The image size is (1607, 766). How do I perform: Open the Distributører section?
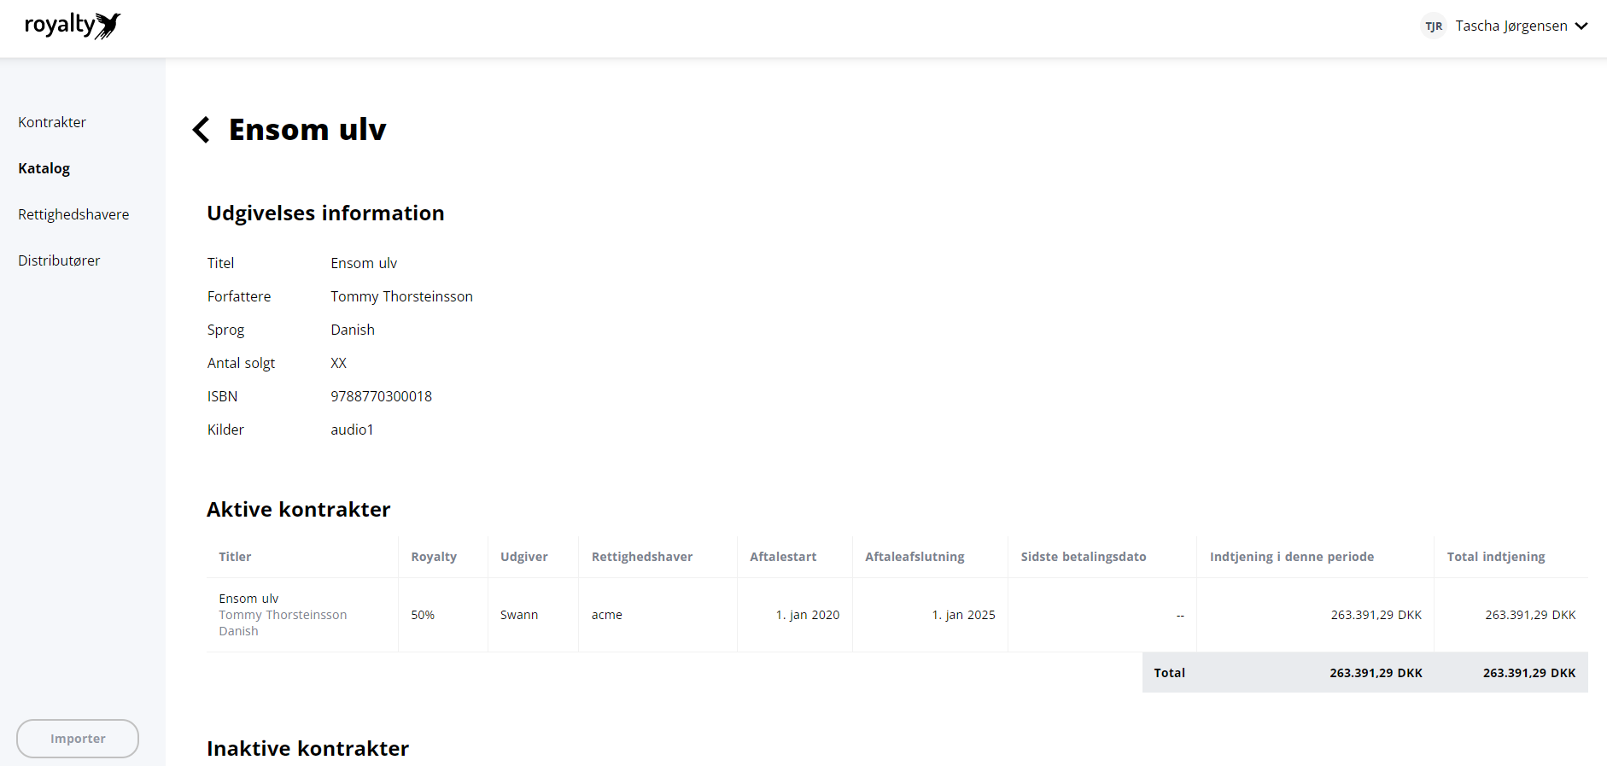[x=59, y=260]
